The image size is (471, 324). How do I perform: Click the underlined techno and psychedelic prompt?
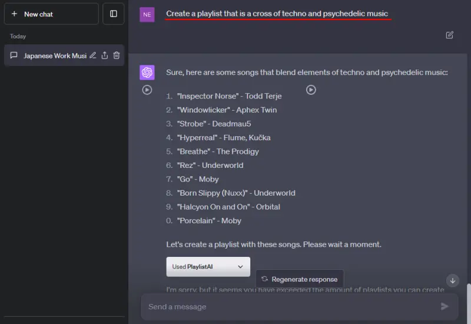coord(277,14)
